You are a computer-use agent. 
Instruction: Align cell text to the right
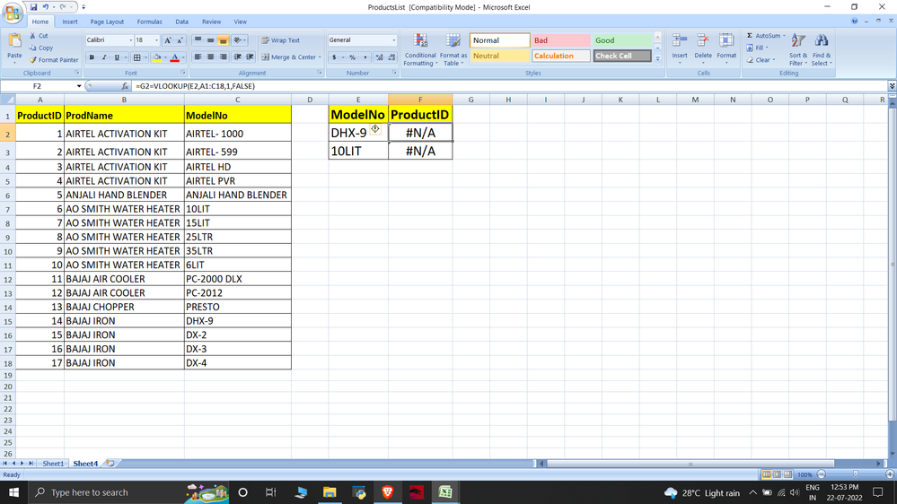pos(223,57)
